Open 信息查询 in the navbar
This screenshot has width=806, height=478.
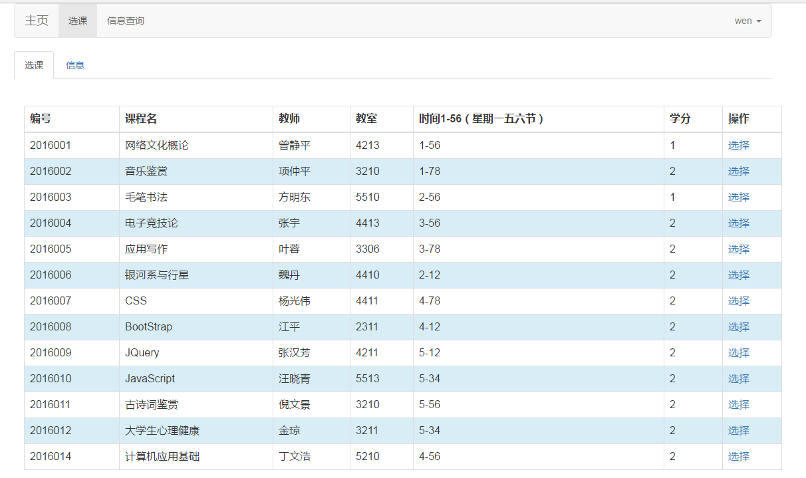pyautogui.click(x=126, y=21)
